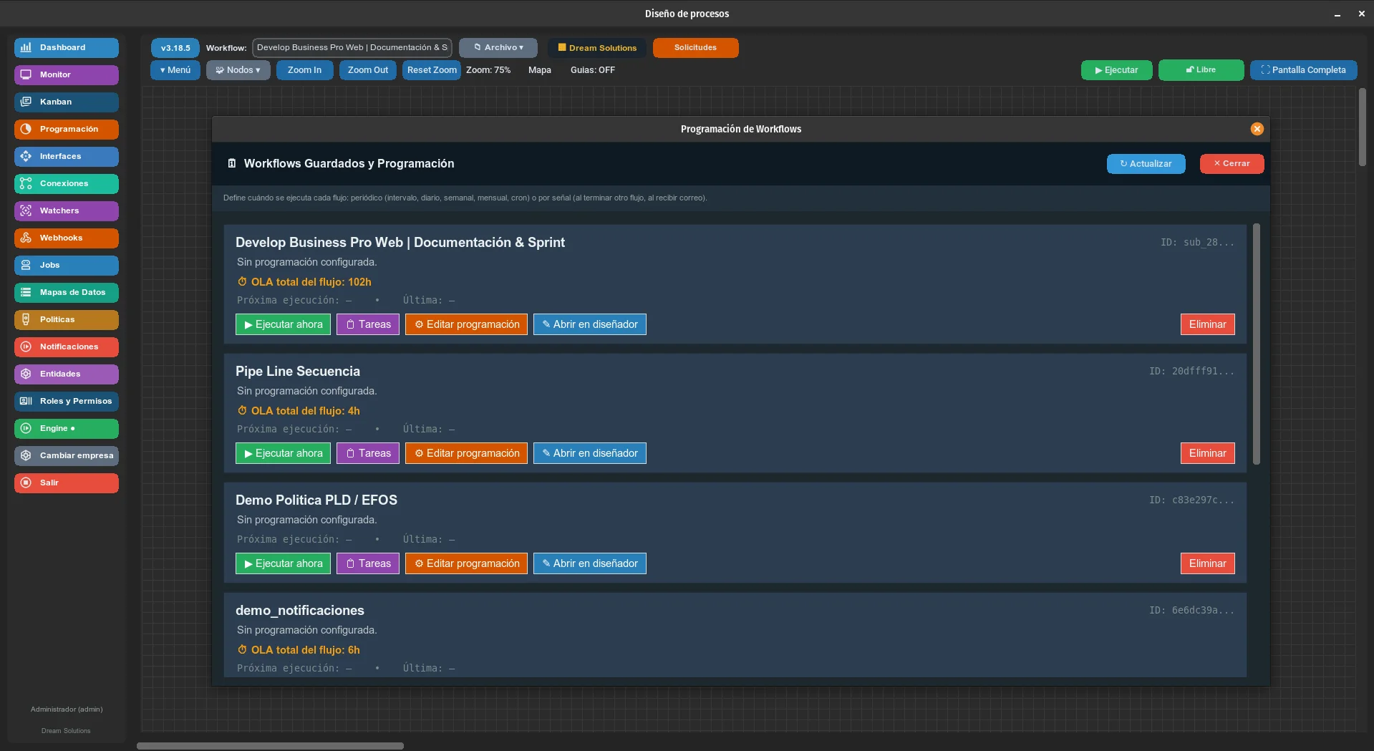Image resolution: width=1374 pixels, height=751 pixels.
Task: Expand the Menú dropdown
Action: (175, 70)
